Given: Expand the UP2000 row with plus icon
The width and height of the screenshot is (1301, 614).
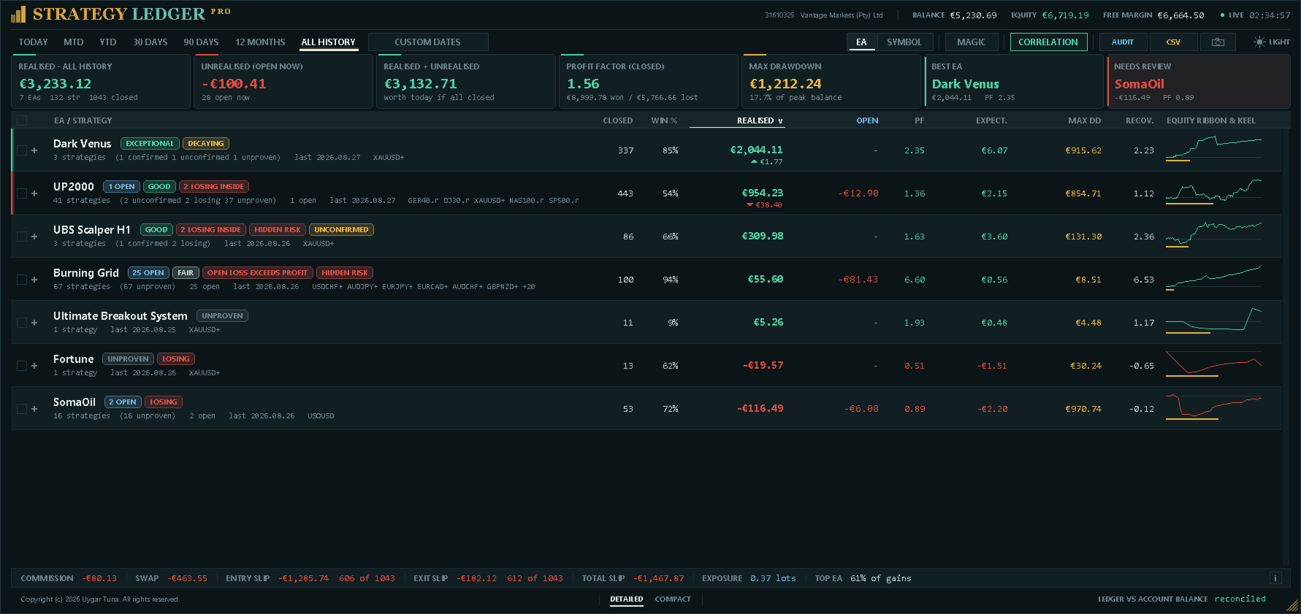Looking at the screenshot, I should point(34,193).
